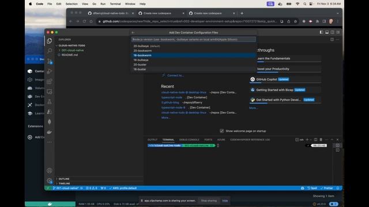Open the CodeWhisperer Reference Log tab
369x207 pixels.
[x=250, y=140]
